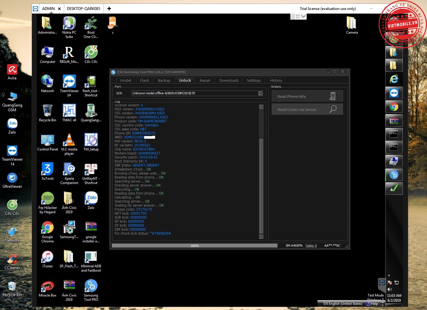Click EN English language indicator
427x310 pixels.
(x=343, y=304)
